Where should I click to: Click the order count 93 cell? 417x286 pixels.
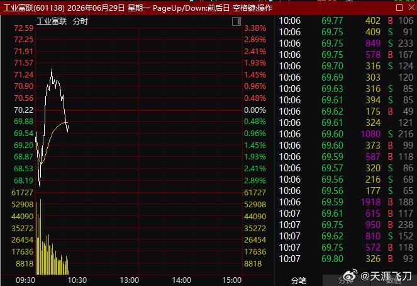(x=408, y=259)
